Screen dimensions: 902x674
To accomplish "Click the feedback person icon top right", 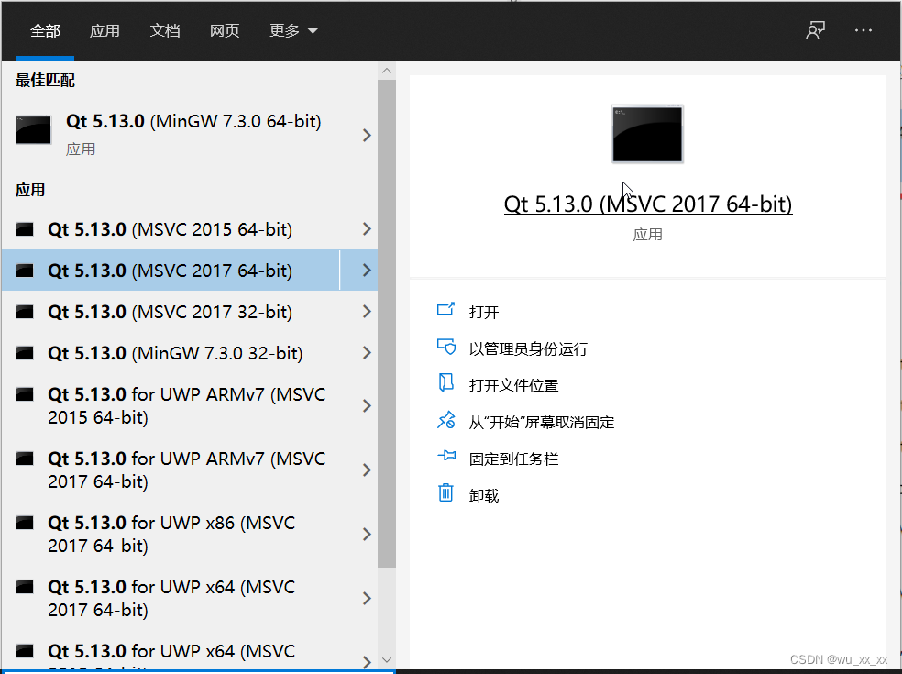I will [x=815, y=30].
